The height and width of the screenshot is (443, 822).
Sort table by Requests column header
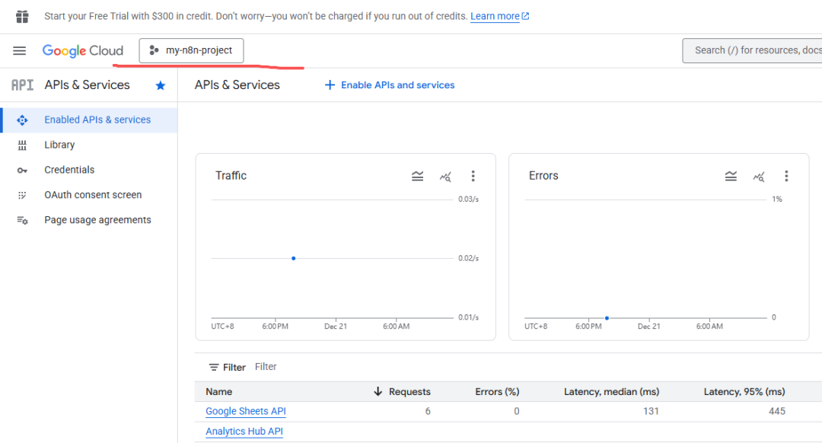[x=409, y=391]
